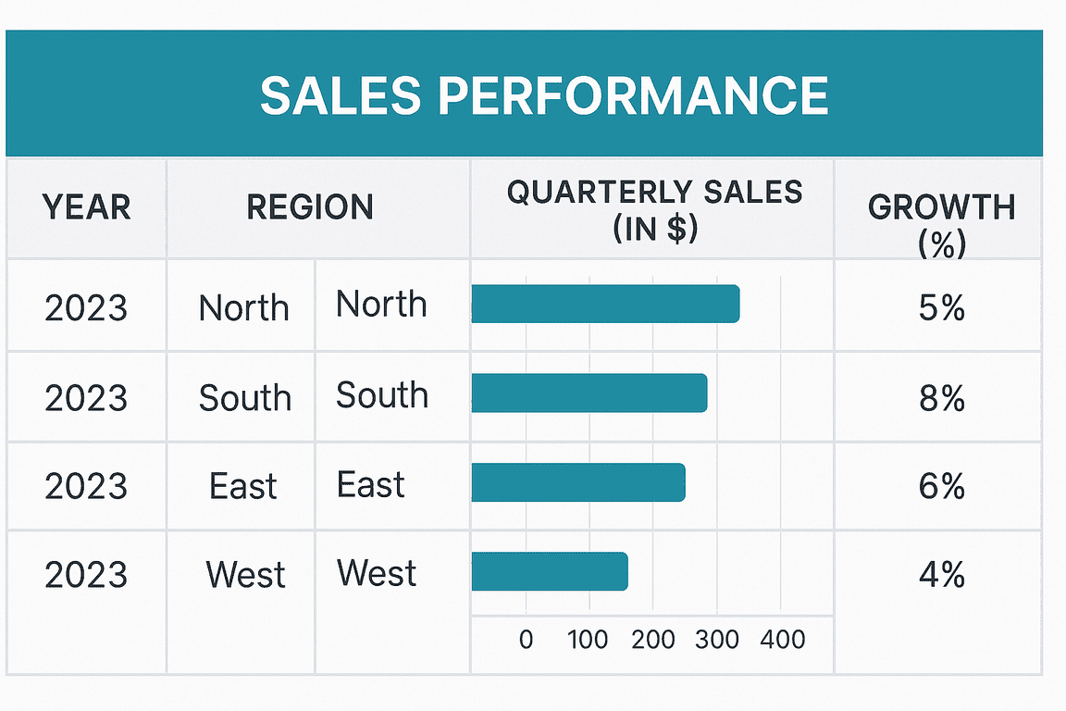This screenshot has width=1066, height=711.
Task: Select the first East region cell
Action: (242, 486)
